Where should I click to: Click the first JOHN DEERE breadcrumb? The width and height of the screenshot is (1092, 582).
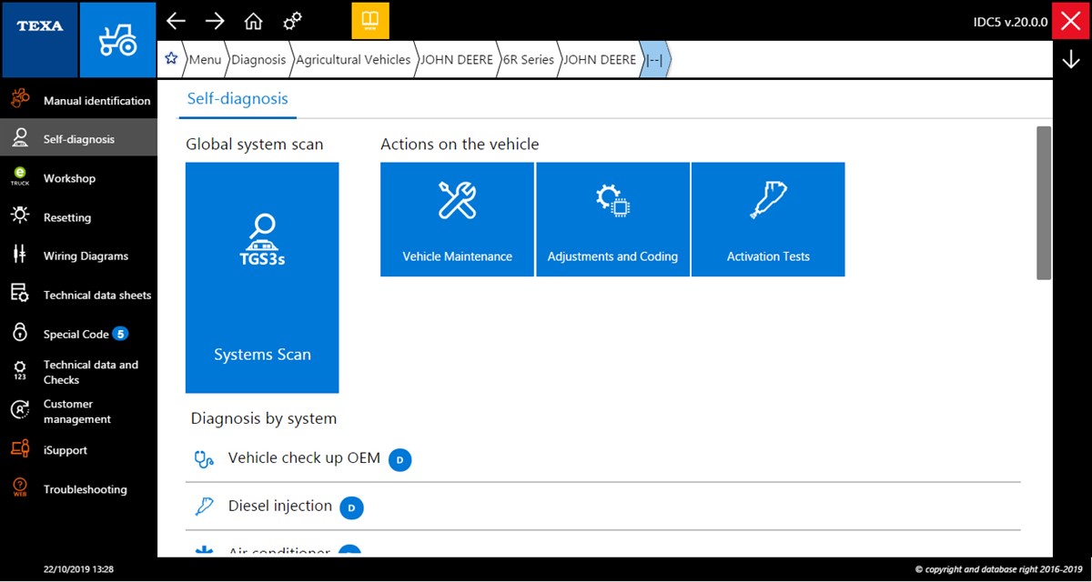[x=457, y=59]
